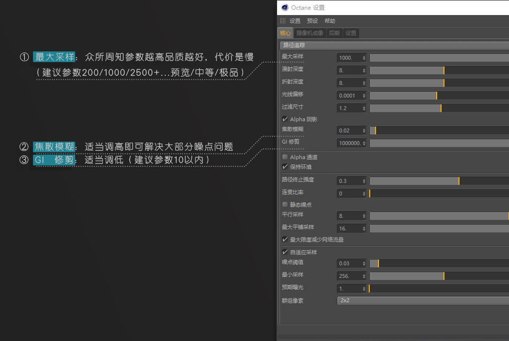
Task: Click the 漫射深度 stepper arrows
Action: tap(364, 70)
